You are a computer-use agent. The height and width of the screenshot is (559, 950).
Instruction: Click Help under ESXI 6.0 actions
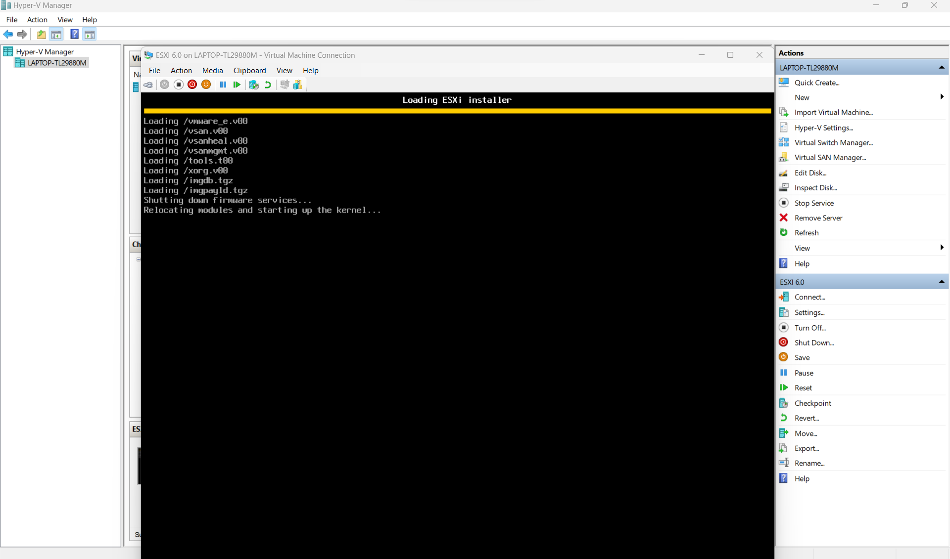[802, 478]
